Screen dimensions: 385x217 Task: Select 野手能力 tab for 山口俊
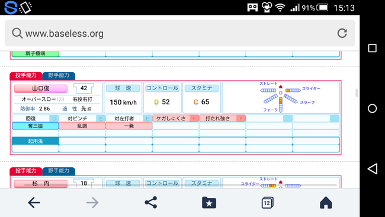(59, 75)
